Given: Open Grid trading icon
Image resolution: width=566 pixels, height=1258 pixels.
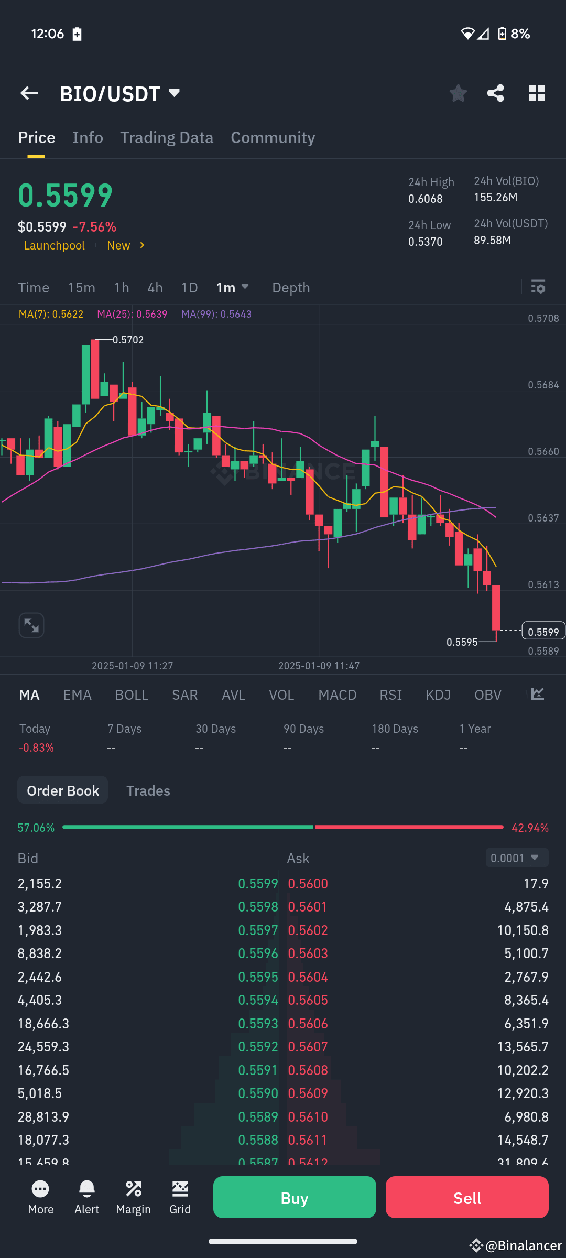Looking at the screenshot, I should (180, 1197).
